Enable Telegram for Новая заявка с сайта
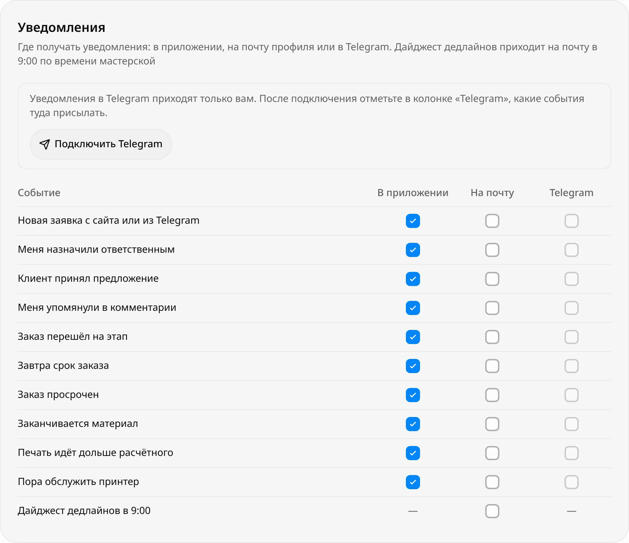The width and height of the screenshot is (629, 543). point(572,221)
